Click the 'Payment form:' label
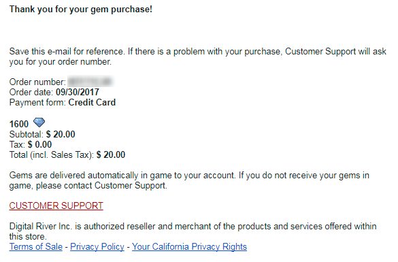Image resolution: width=398 pixels, height=262 pixels. (x=37, y=102)
